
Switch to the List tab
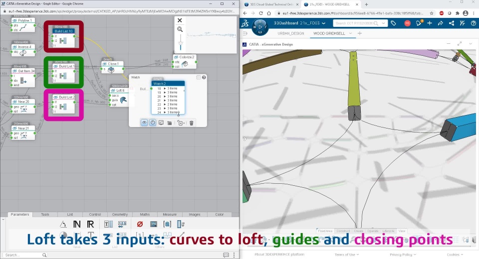tap(70, 215)
